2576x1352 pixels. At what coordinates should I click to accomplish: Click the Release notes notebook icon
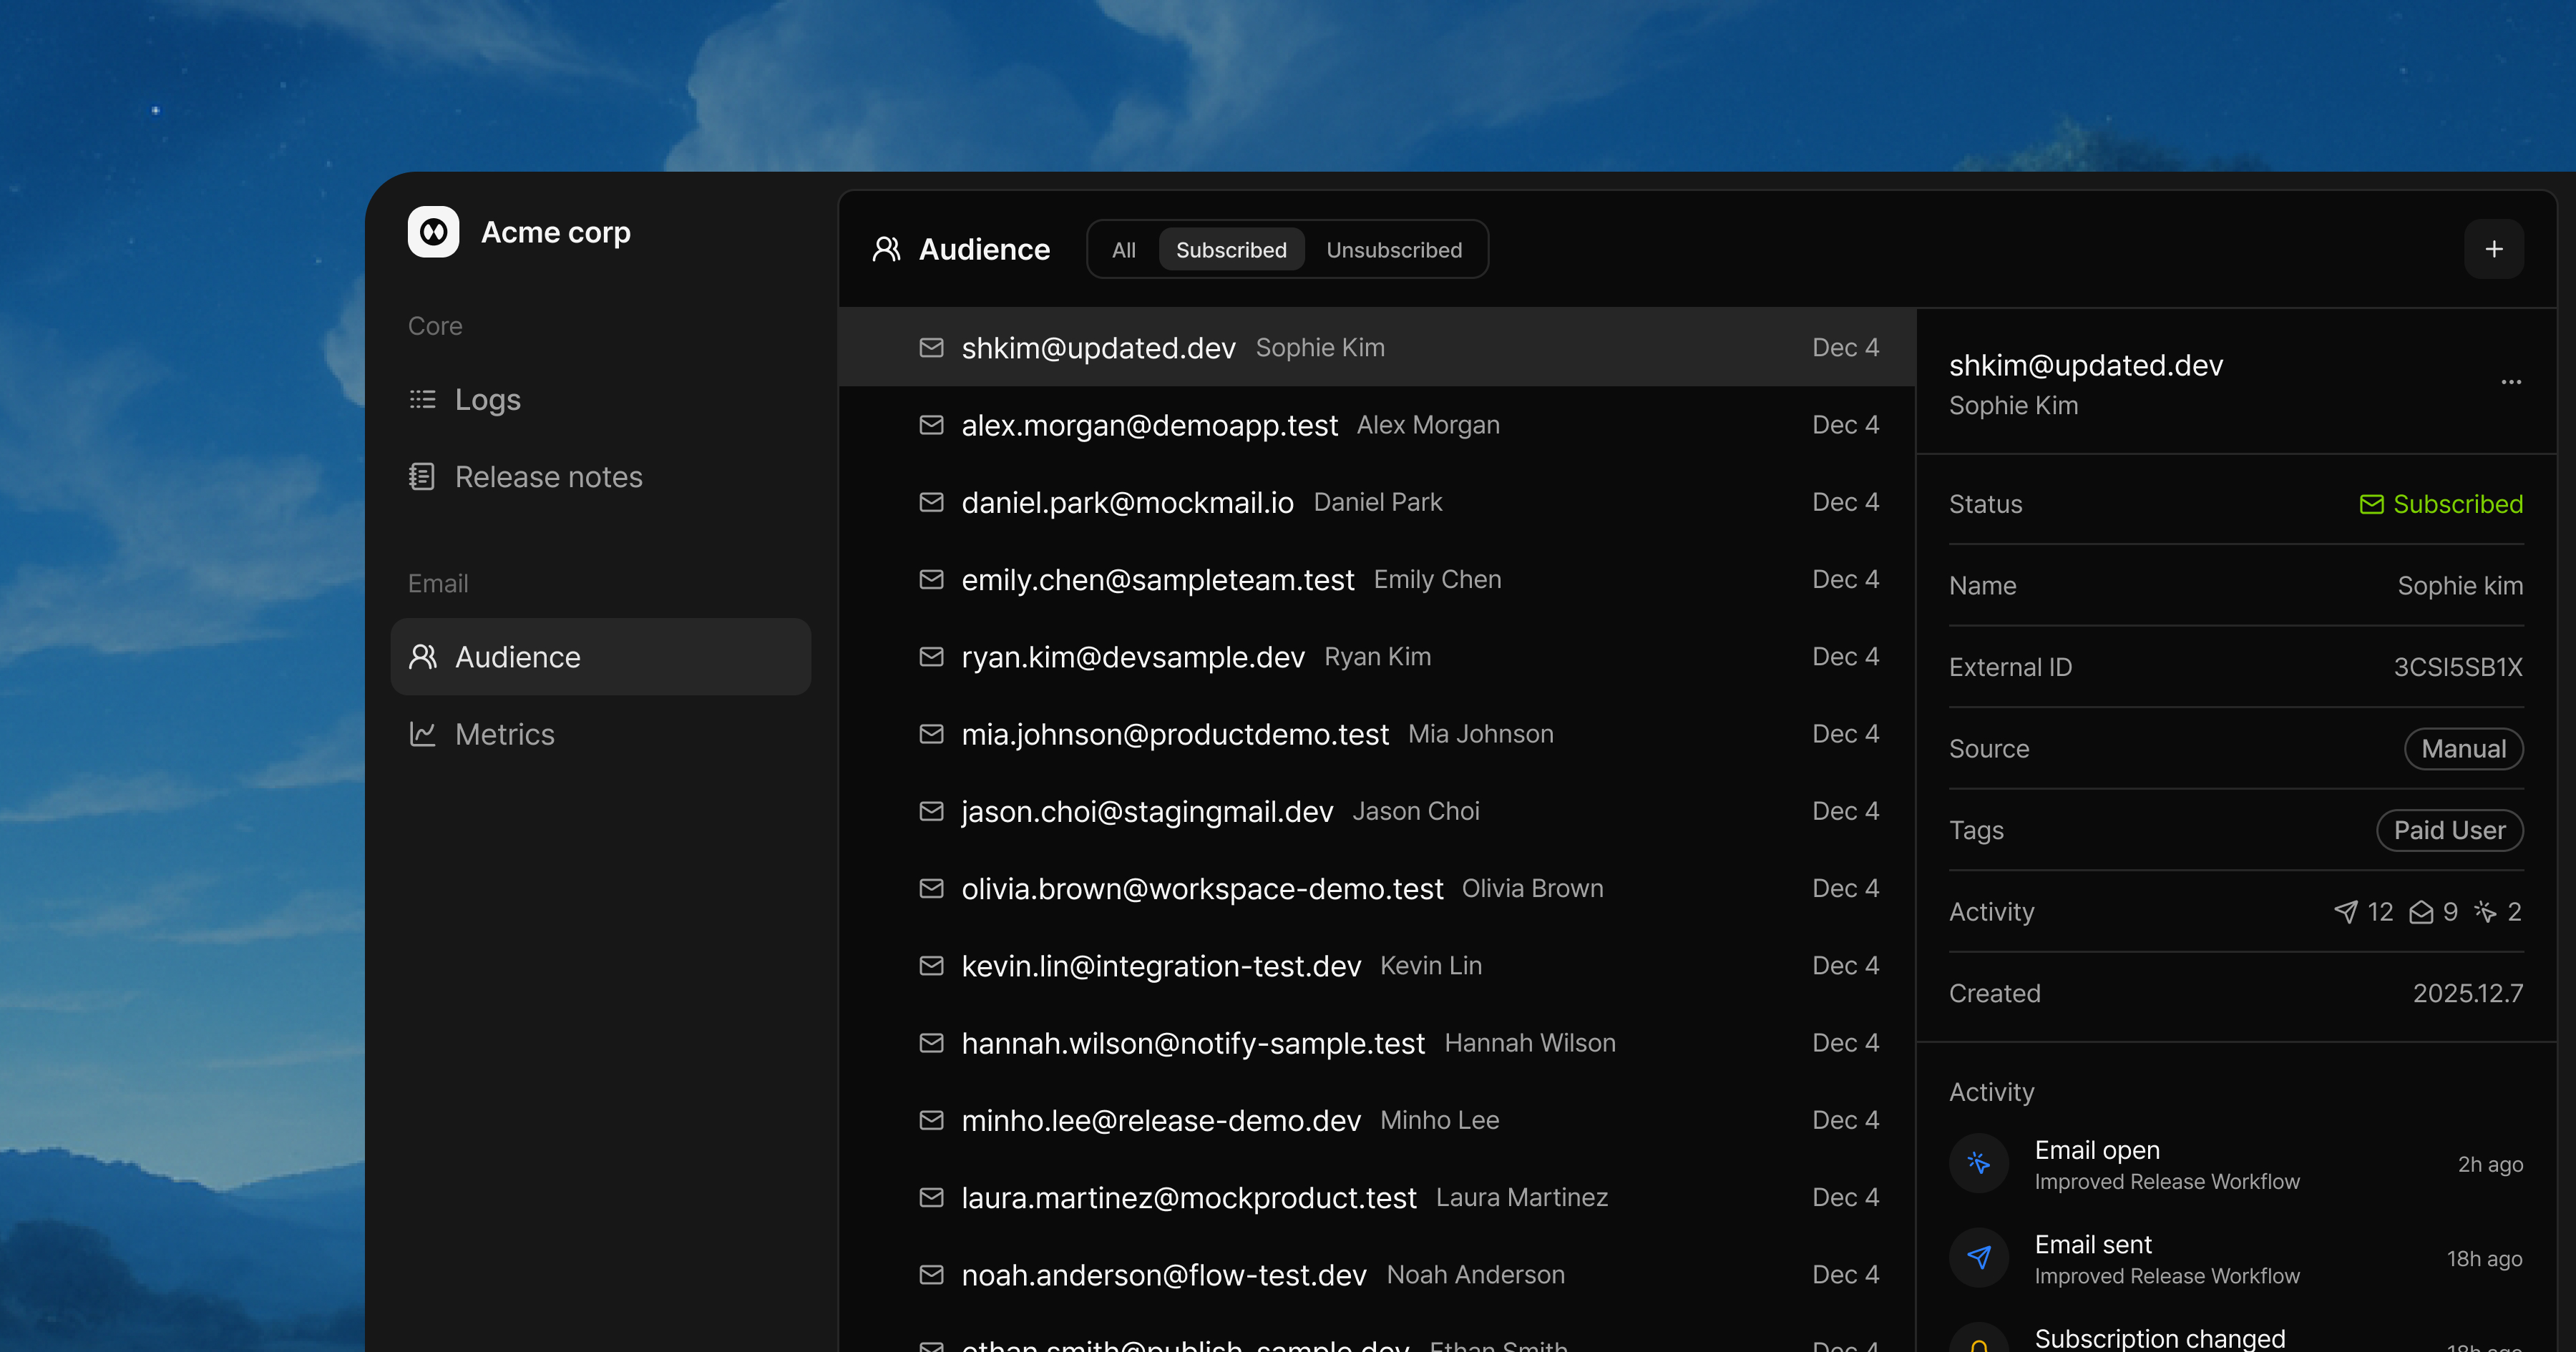coord(423,476)
